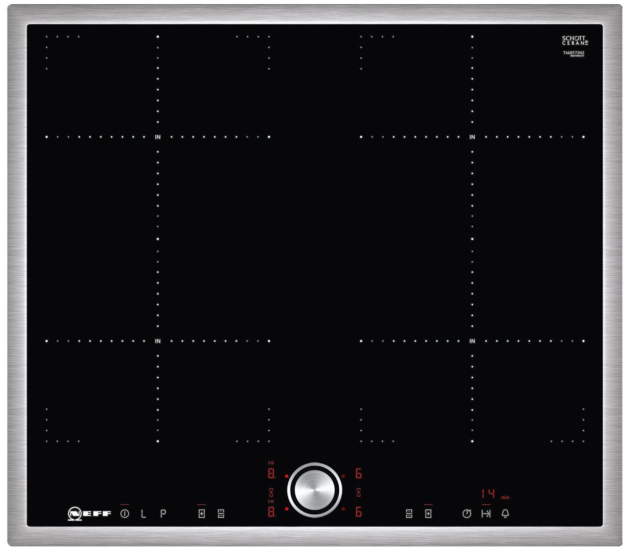Viewport: 628px width, 551px height.
Task: Tap the main power on/off symbol
Action: tap(125, 514)
